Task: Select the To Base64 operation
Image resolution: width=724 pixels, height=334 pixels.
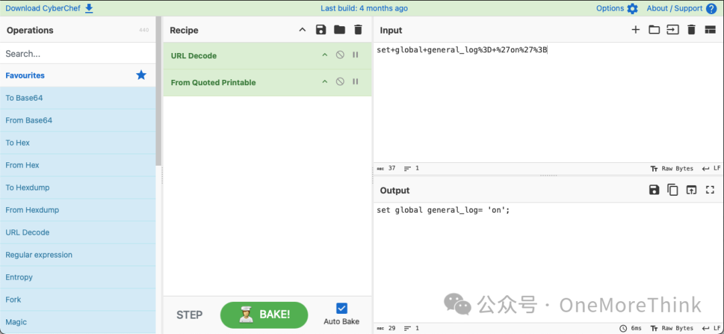Action: coord(78,98)
